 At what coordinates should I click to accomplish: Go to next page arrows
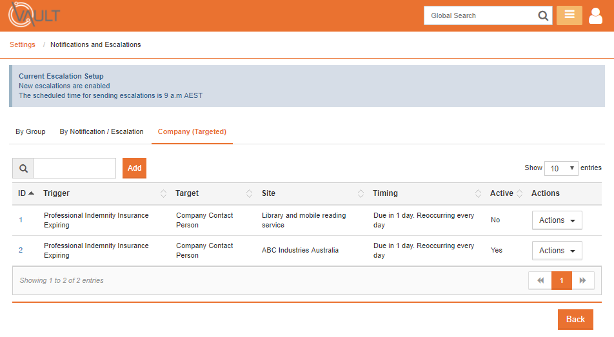point(582,280)
